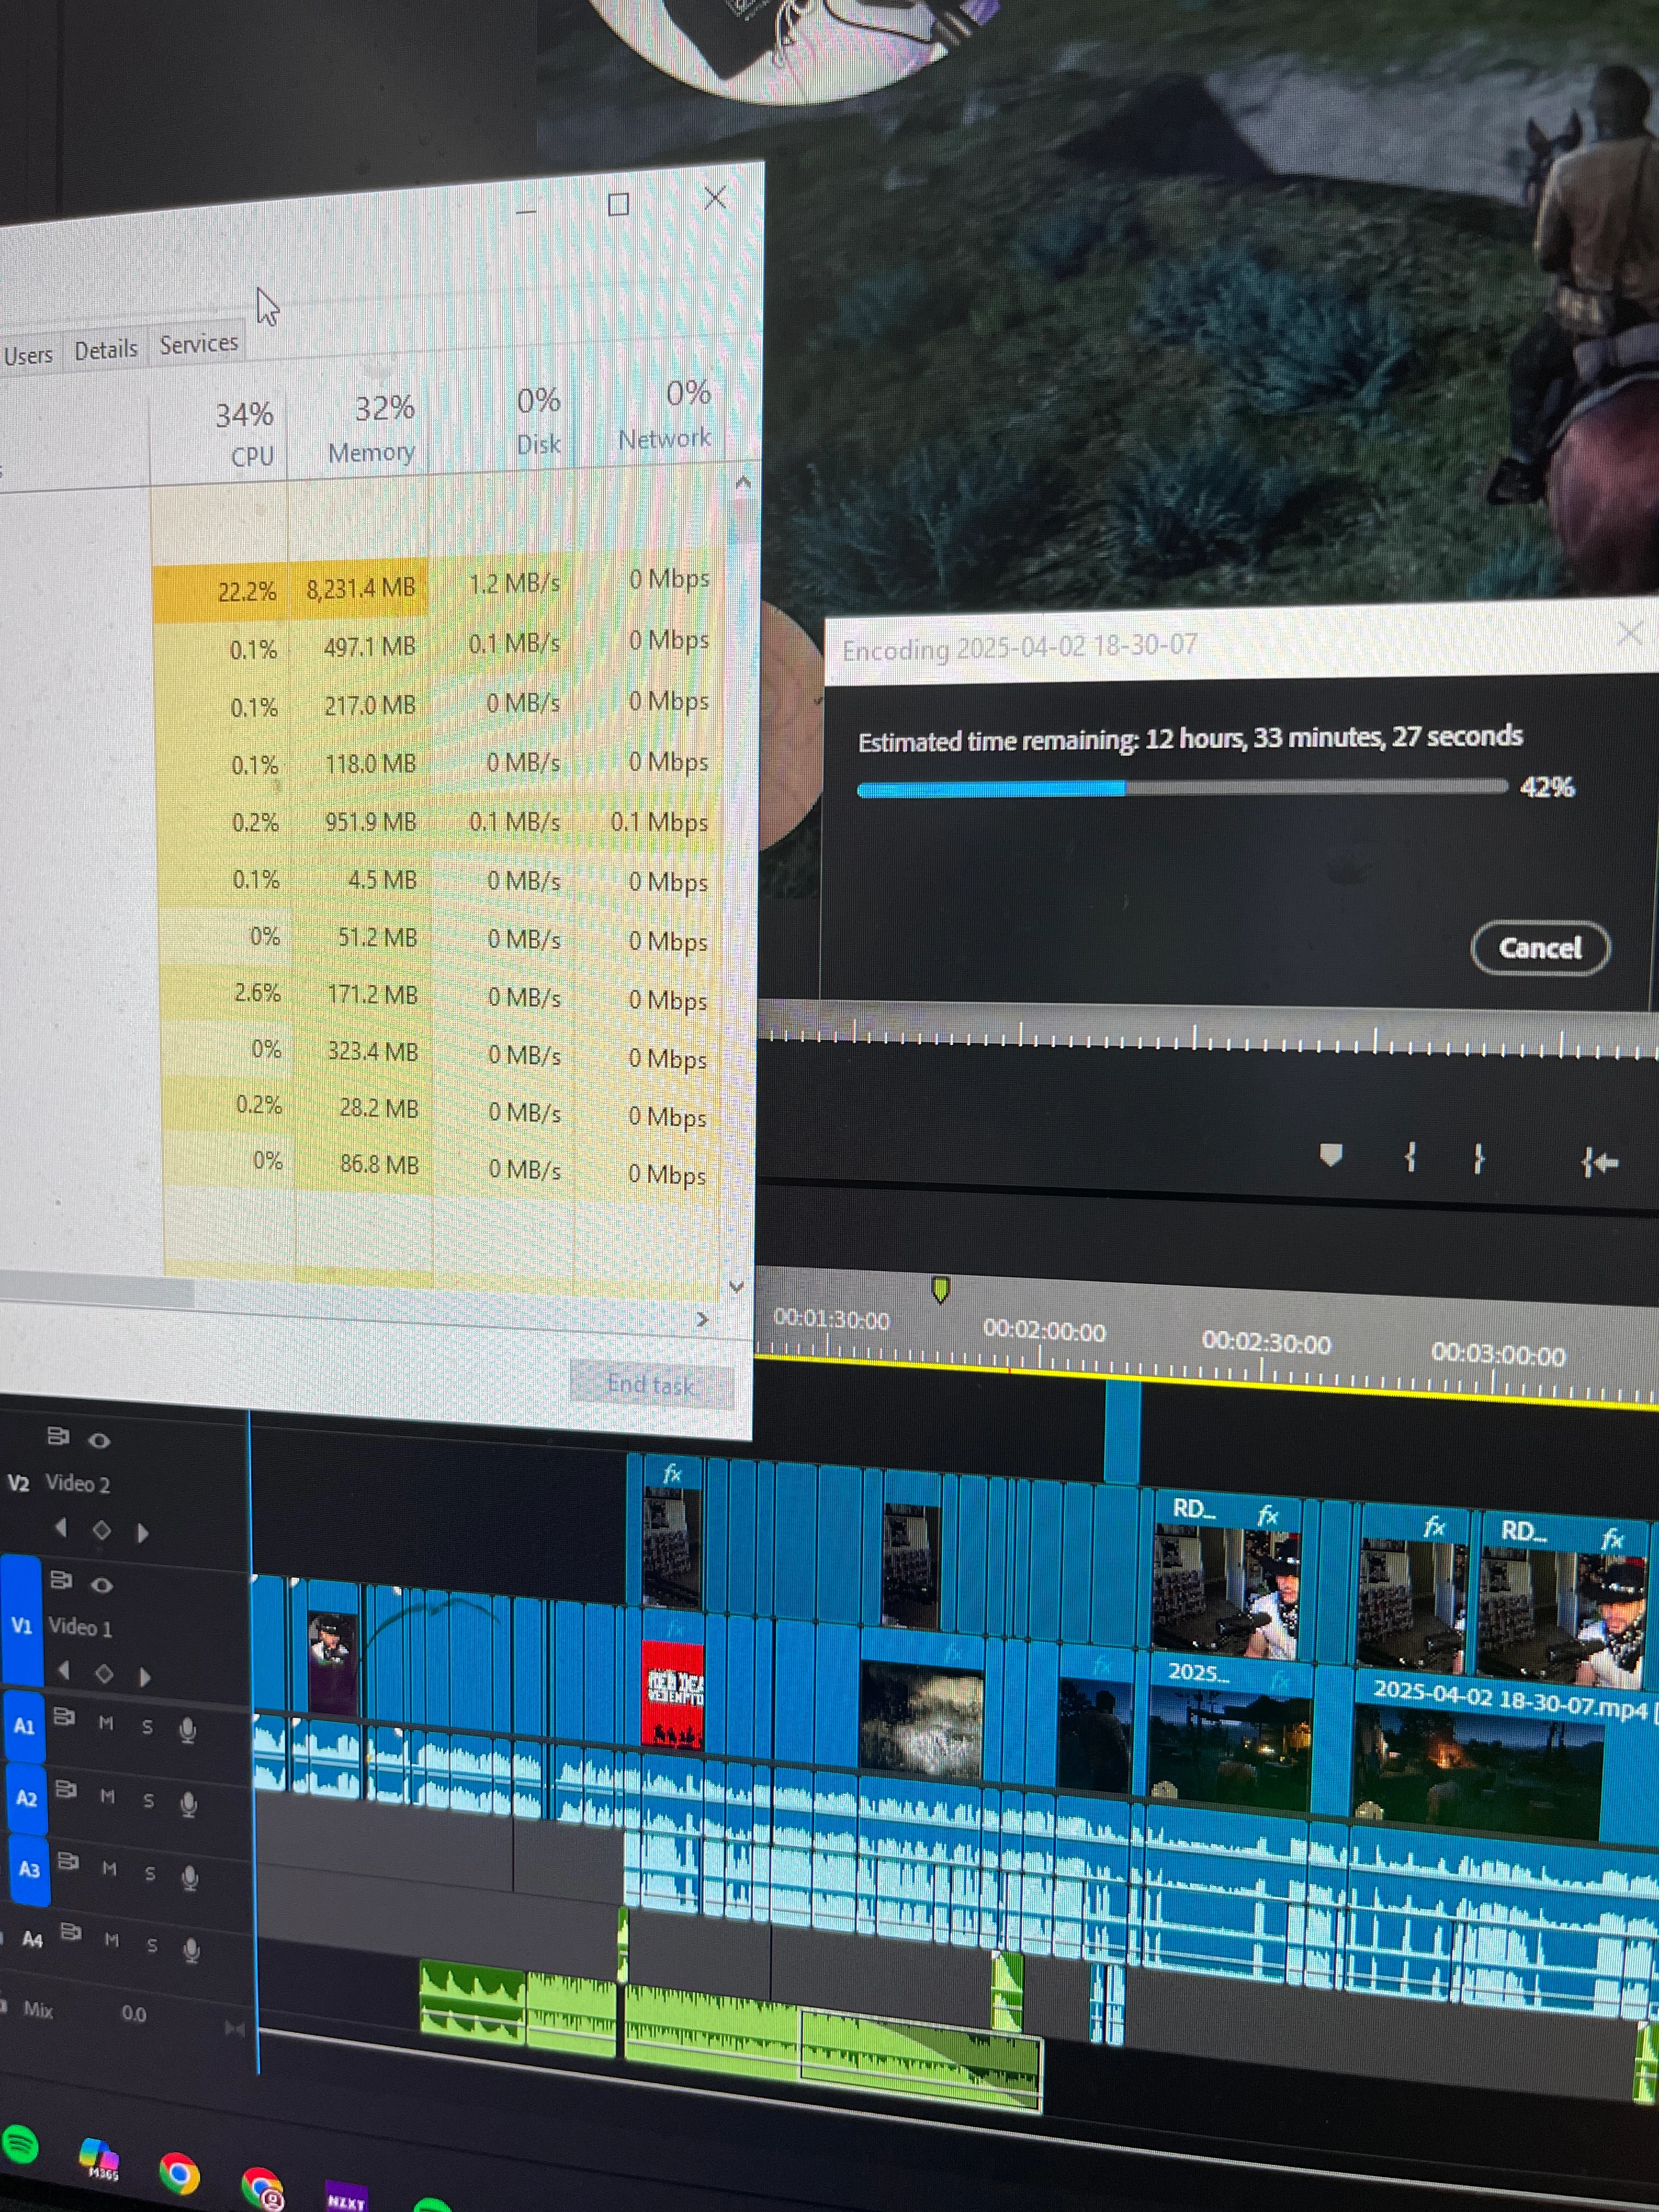Click the Add Marker icon
Viewport: 1659px width, 2212px height.
[1330, 1156]
